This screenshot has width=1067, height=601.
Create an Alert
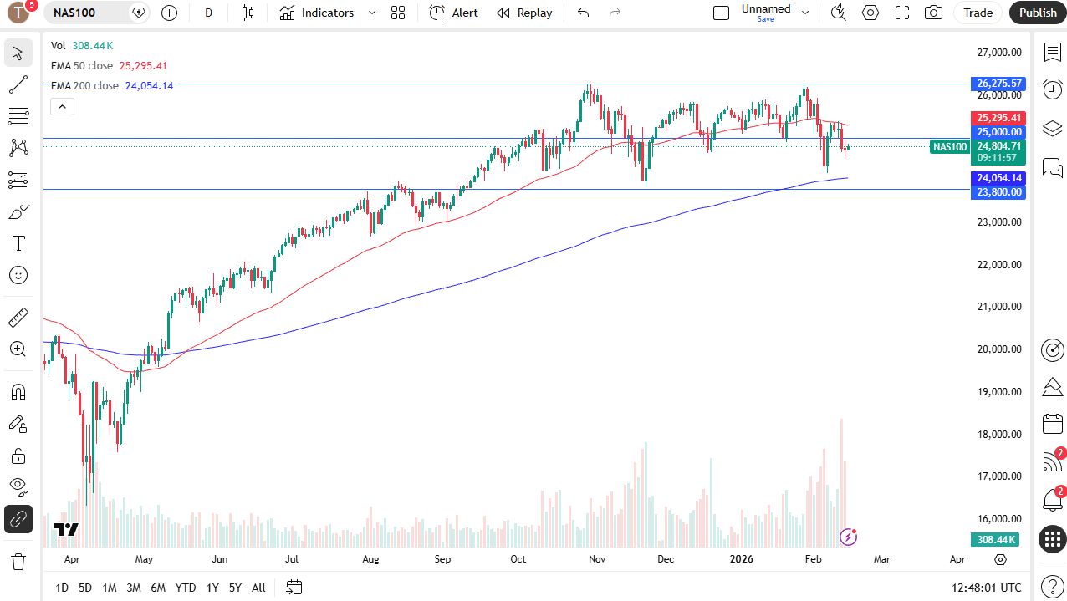pos(453,13)
